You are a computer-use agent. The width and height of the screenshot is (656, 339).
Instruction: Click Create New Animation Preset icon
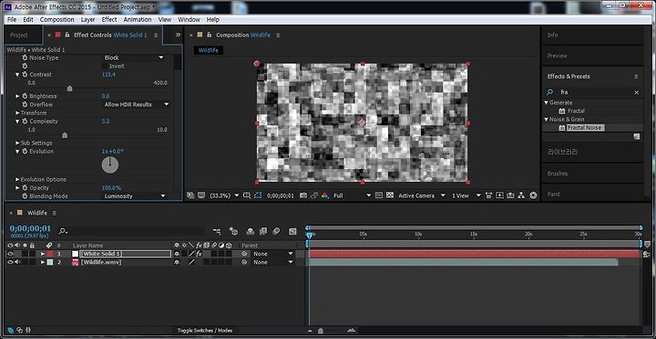click(x=636, y=136)
